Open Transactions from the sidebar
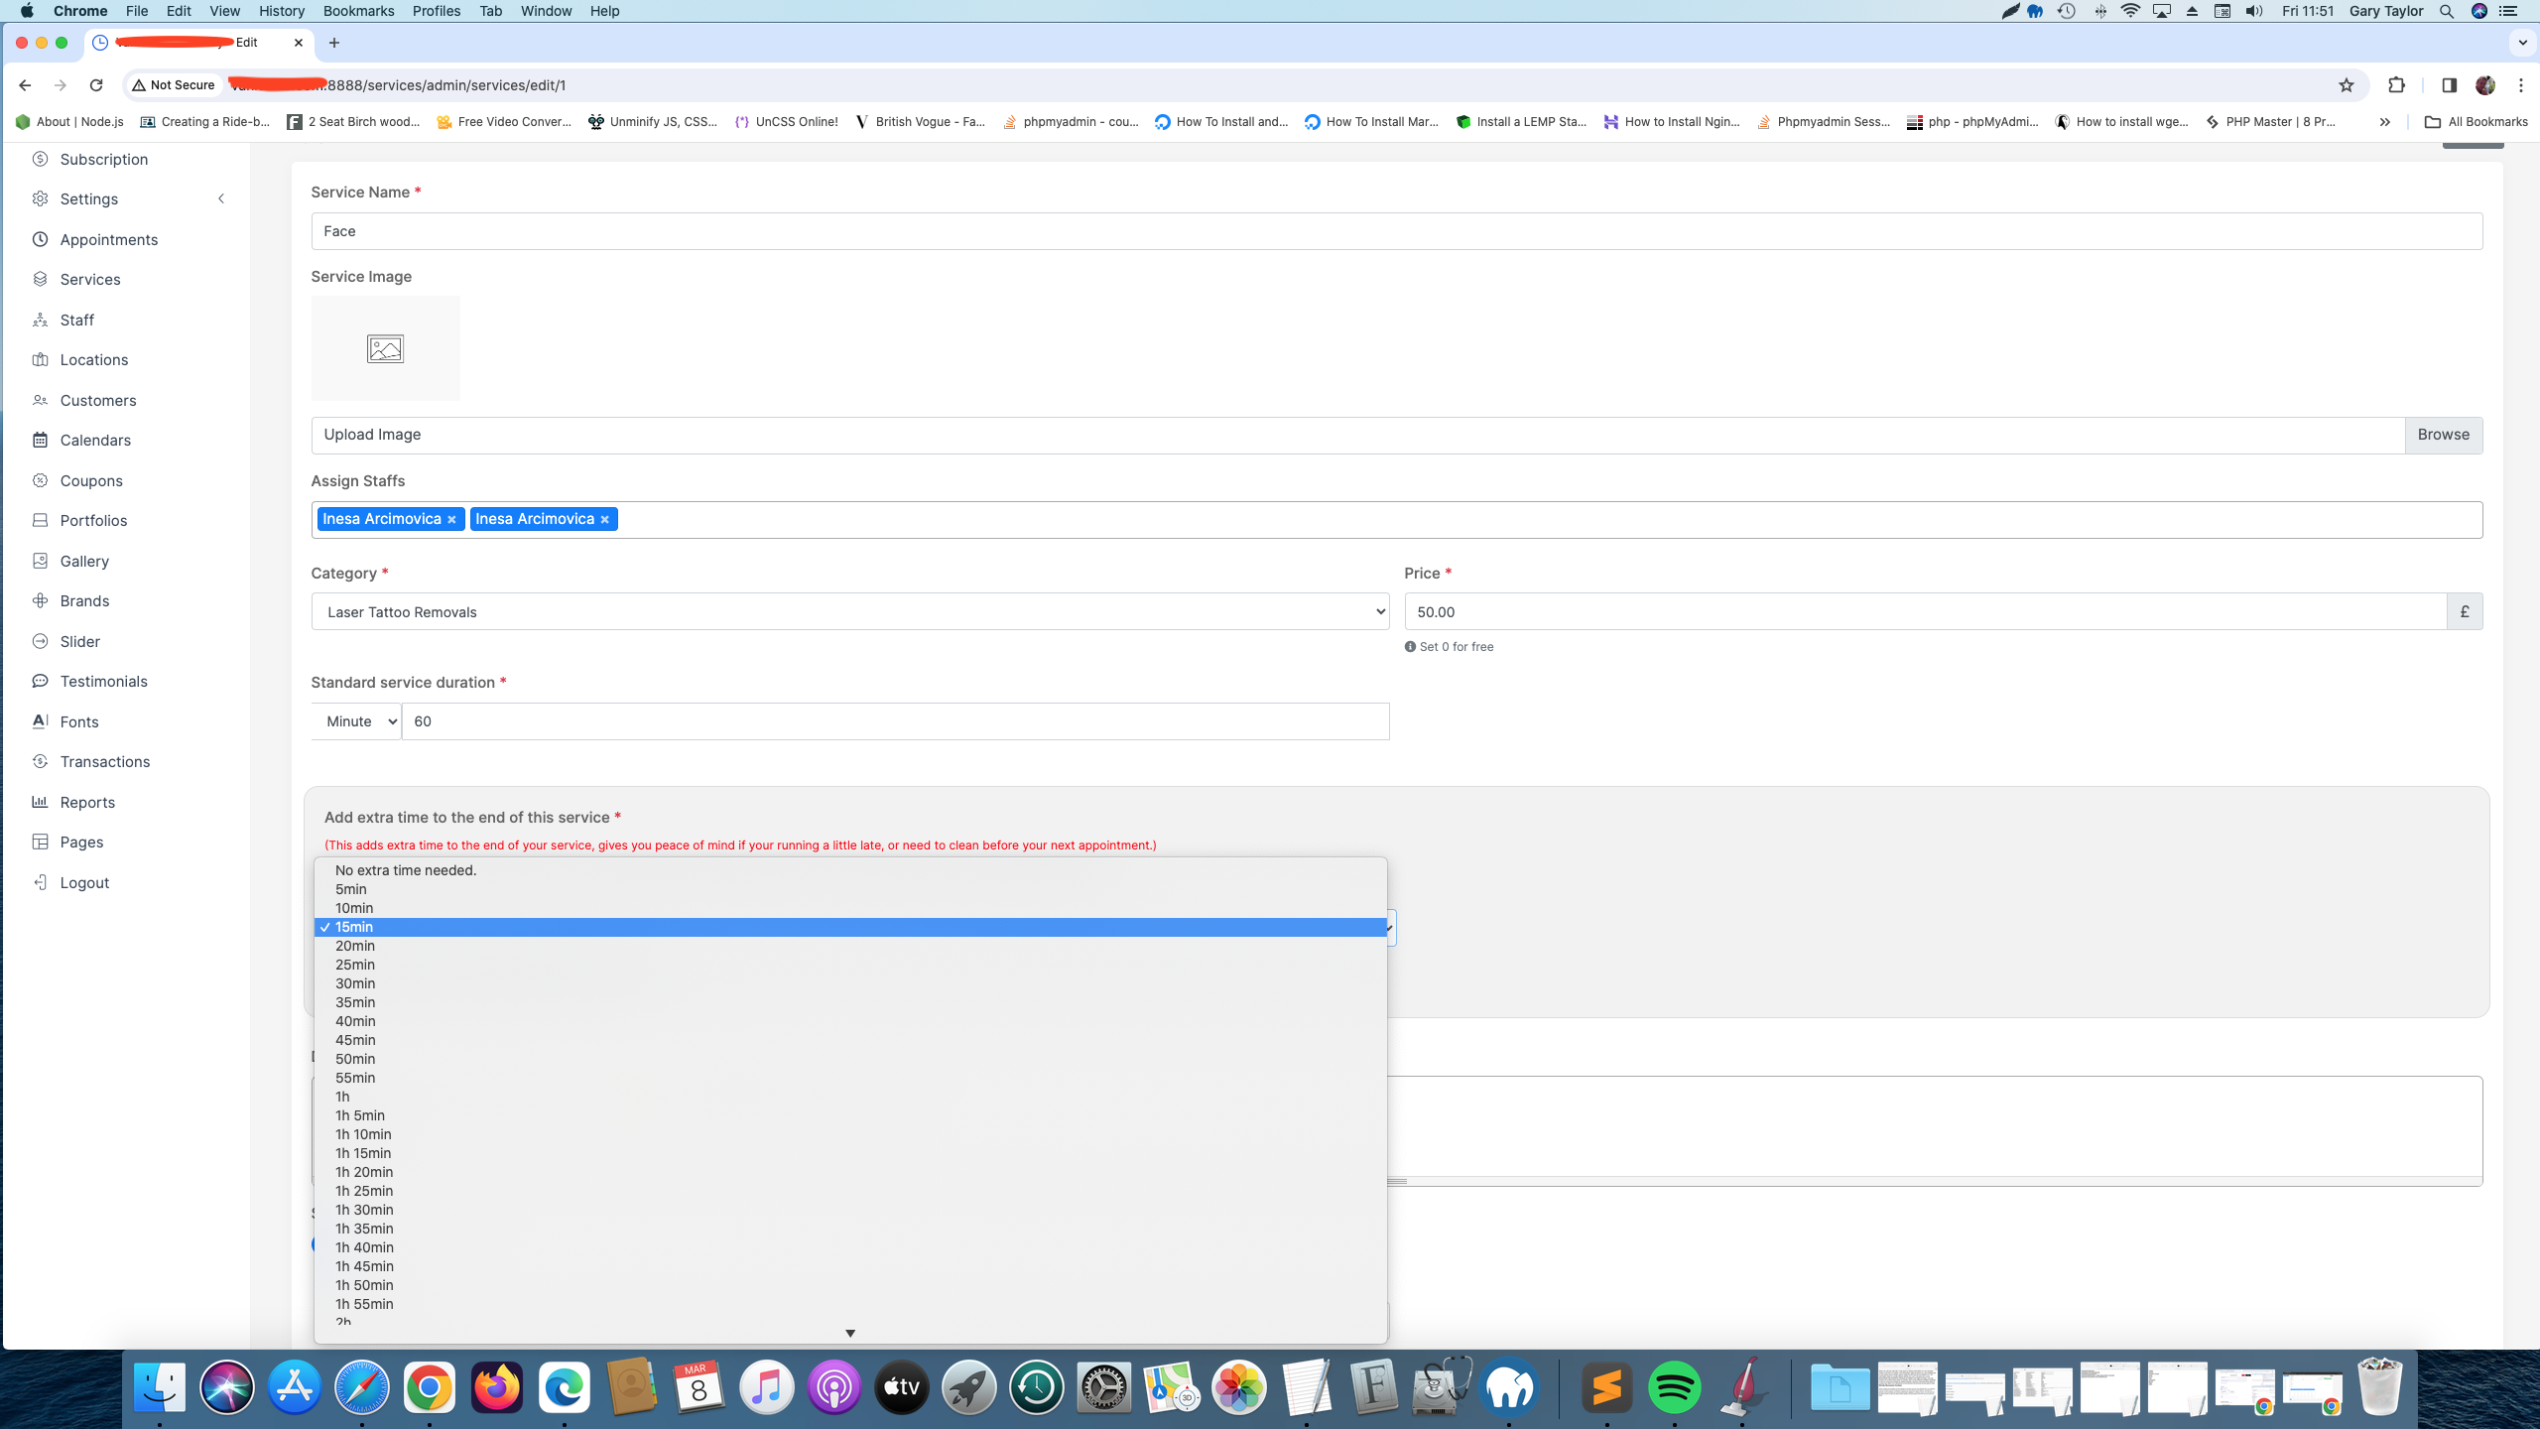2540x1429 pixels. coord(104,761)
